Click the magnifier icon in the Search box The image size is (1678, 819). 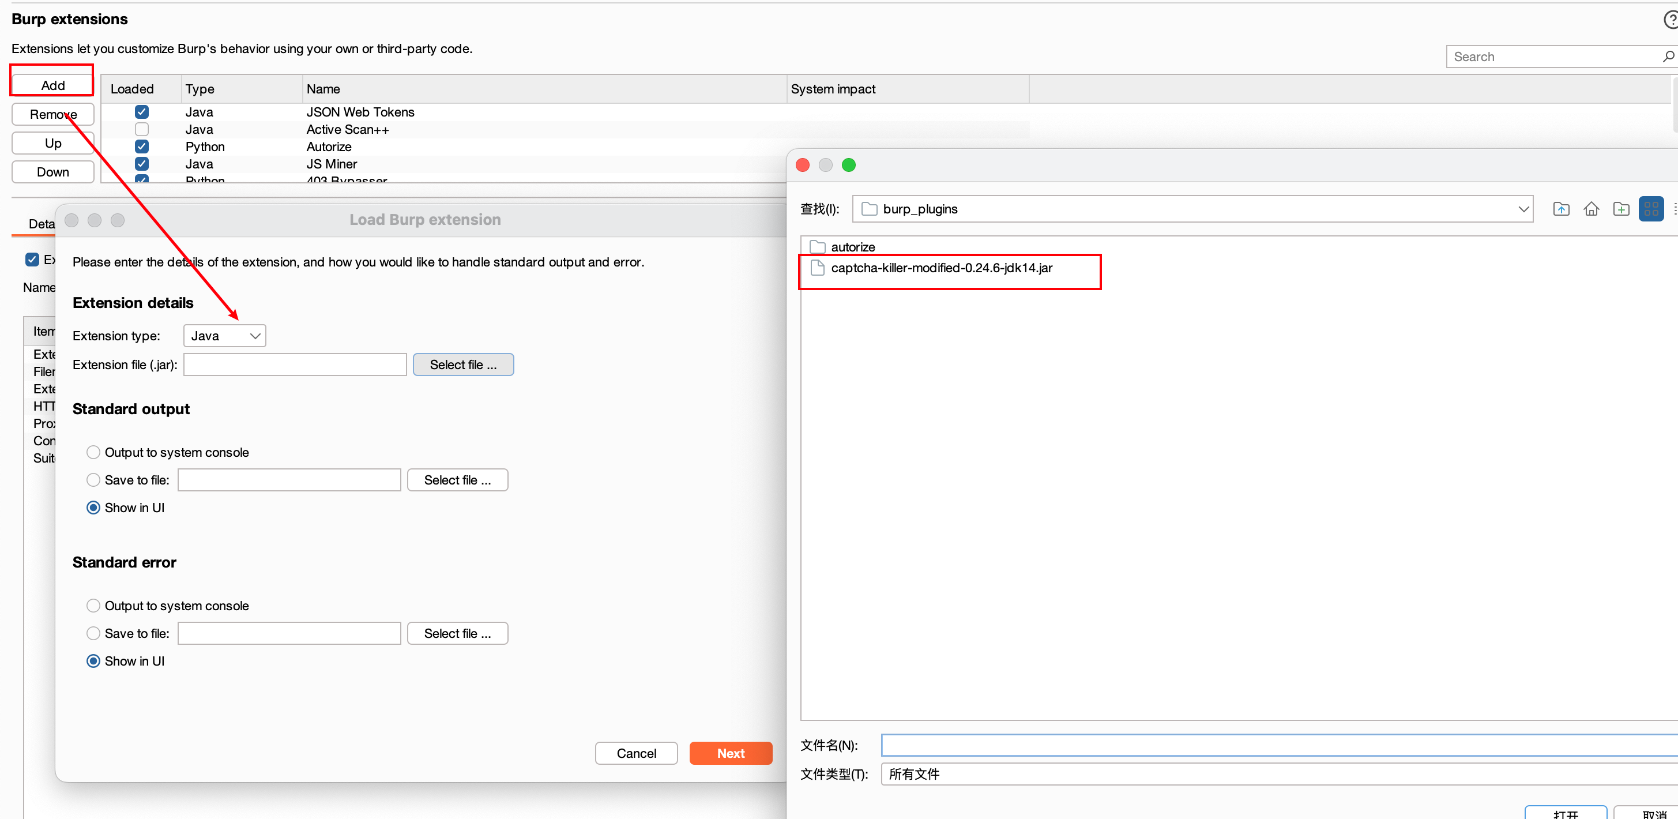tap(1668, 57)
